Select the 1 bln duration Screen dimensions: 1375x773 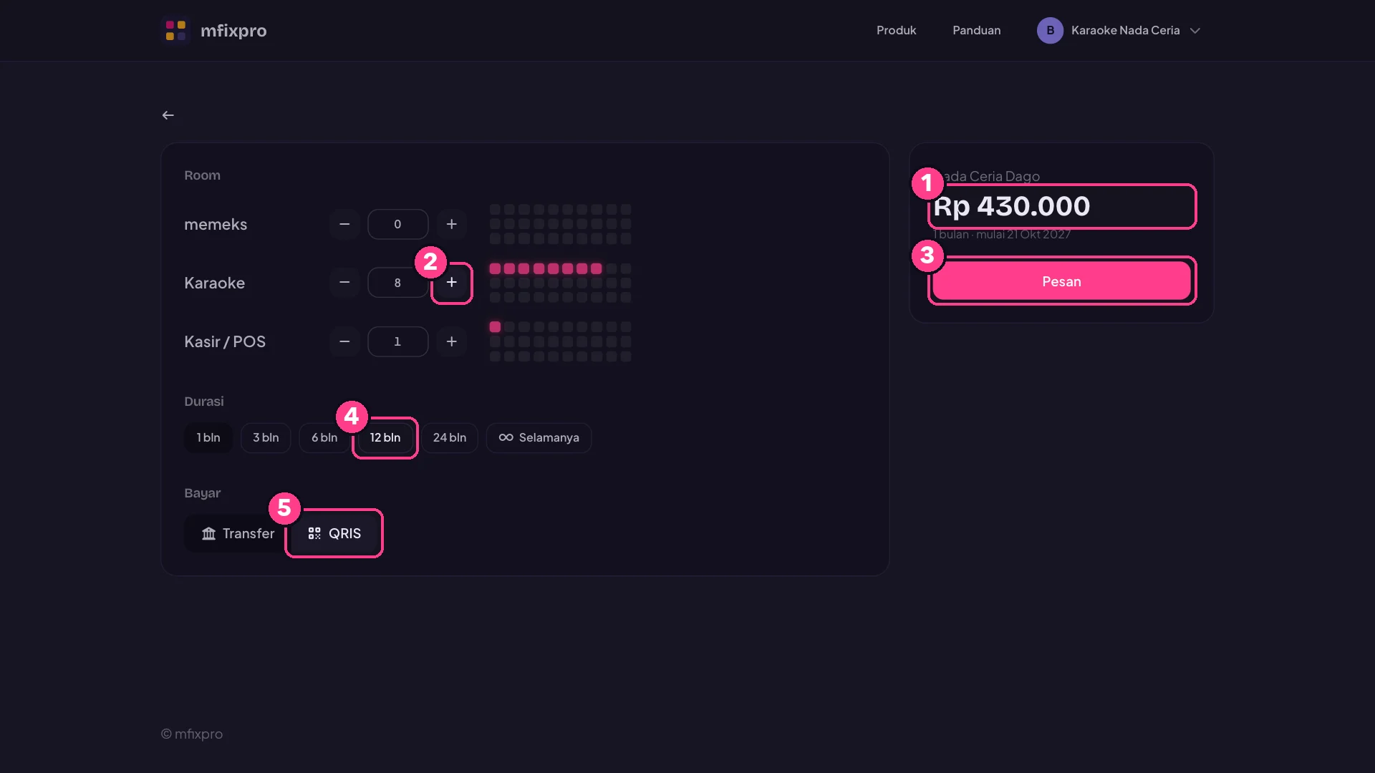click(x=208, y=437)
